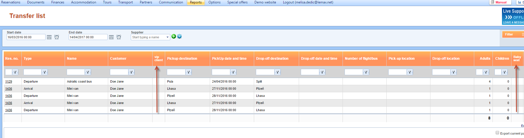The height and width of the screenshot is (138, 524).
Task: Open reservation 1129 link
Action: (x=9, y=81)
